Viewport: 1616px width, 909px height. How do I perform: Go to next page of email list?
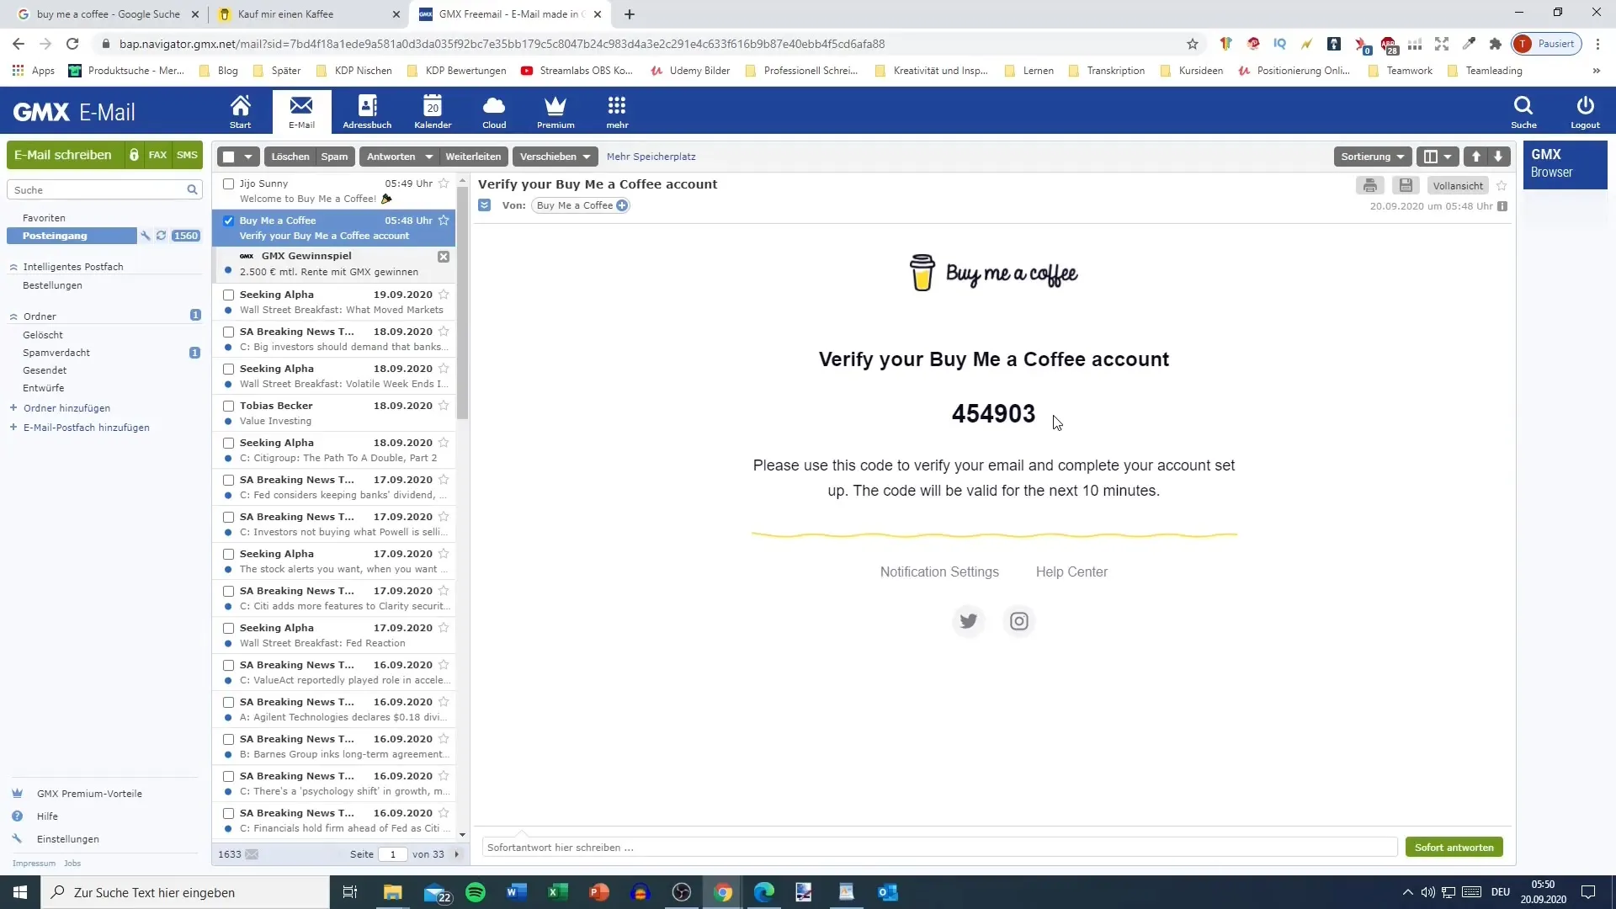[457, 854]
